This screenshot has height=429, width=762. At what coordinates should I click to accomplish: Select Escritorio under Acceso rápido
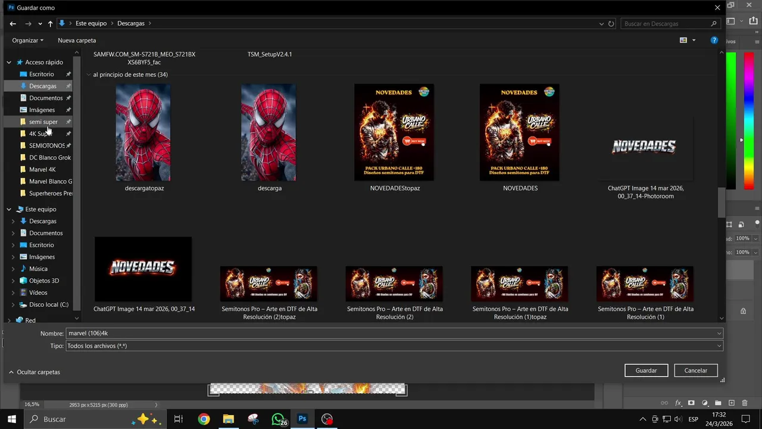coord(41,74)
